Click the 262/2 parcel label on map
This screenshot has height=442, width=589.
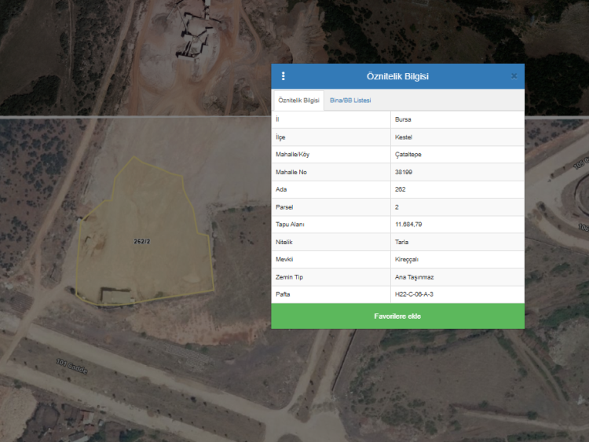click(x=141, y=241)
